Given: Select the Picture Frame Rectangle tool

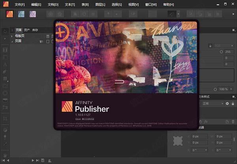Looking at the screenshot, I should click(x=5, y=86).
